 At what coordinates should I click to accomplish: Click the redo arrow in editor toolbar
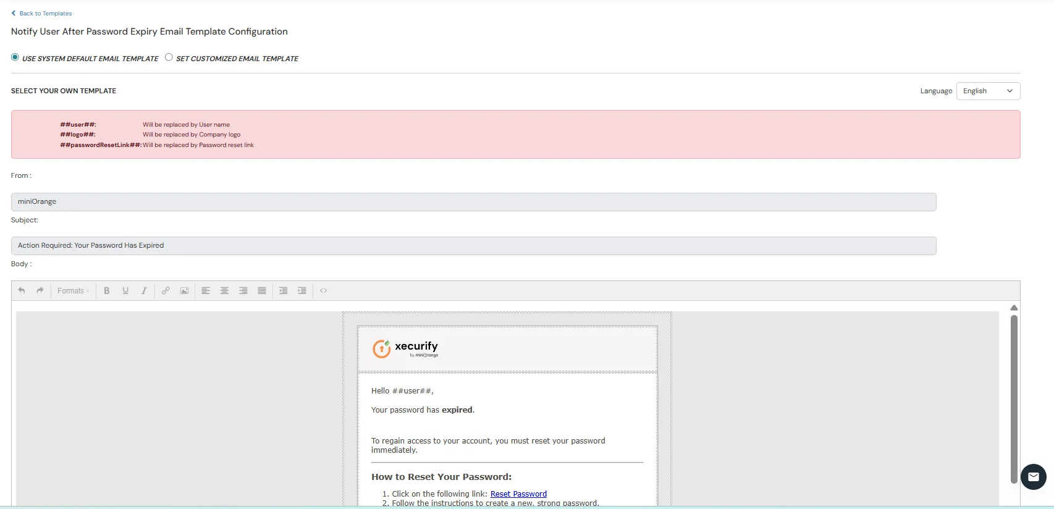(x=40, y=290)
